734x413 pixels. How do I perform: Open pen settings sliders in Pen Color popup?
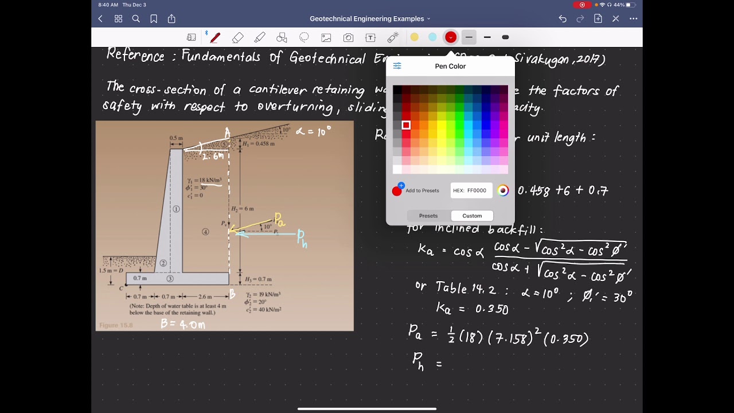point(397,66)
